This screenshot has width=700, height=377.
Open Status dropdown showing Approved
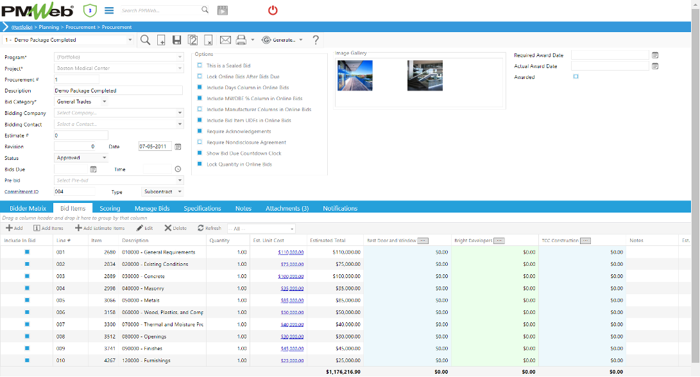point(81,158)
